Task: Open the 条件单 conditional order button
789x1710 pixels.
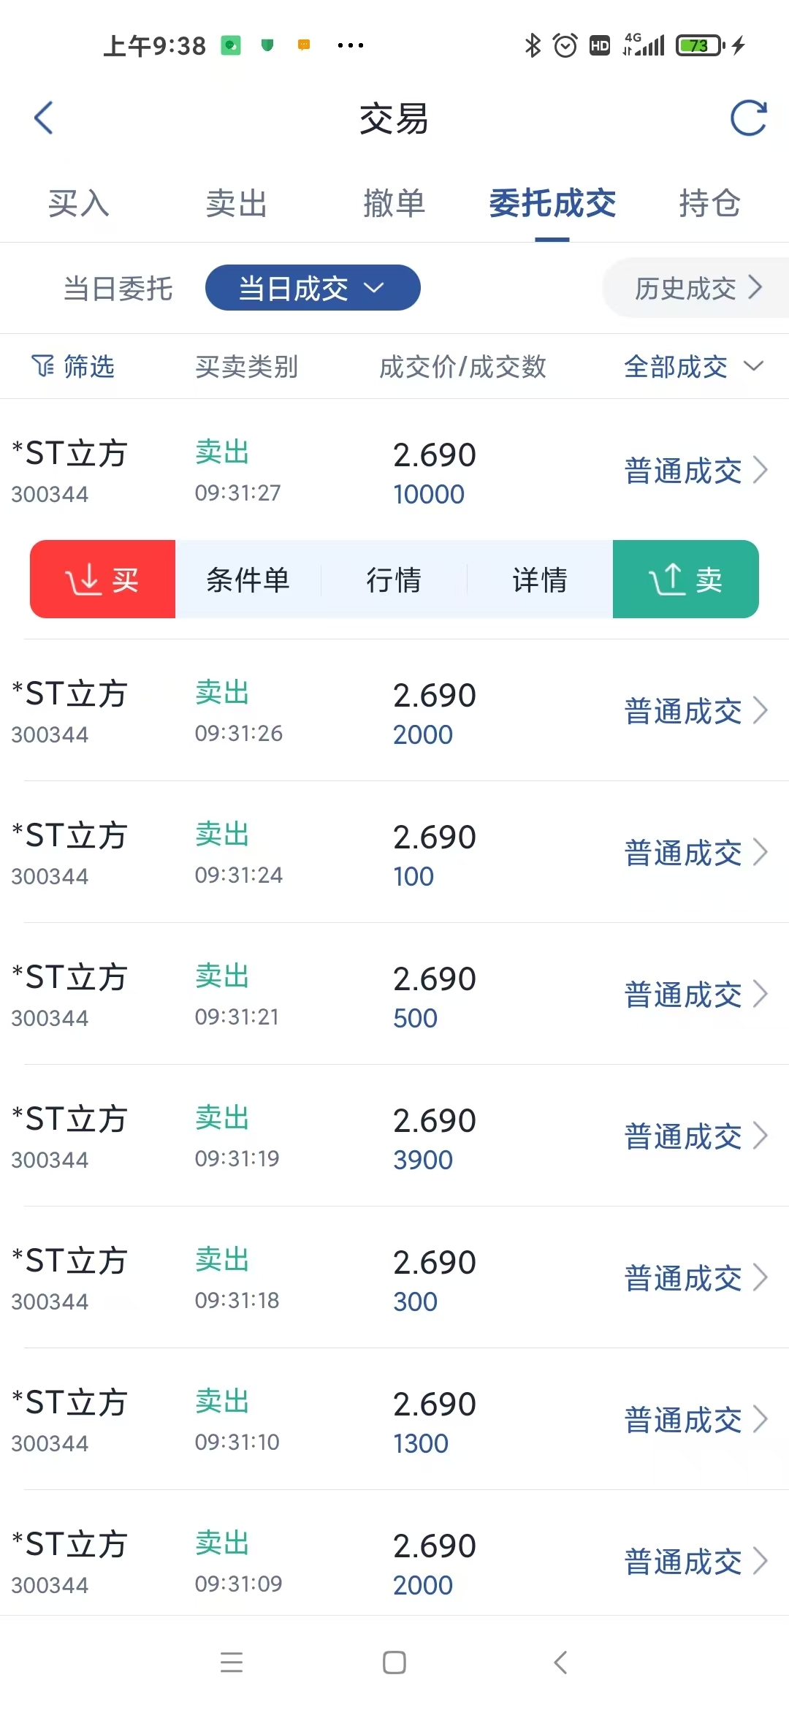Action: [248, 579]
